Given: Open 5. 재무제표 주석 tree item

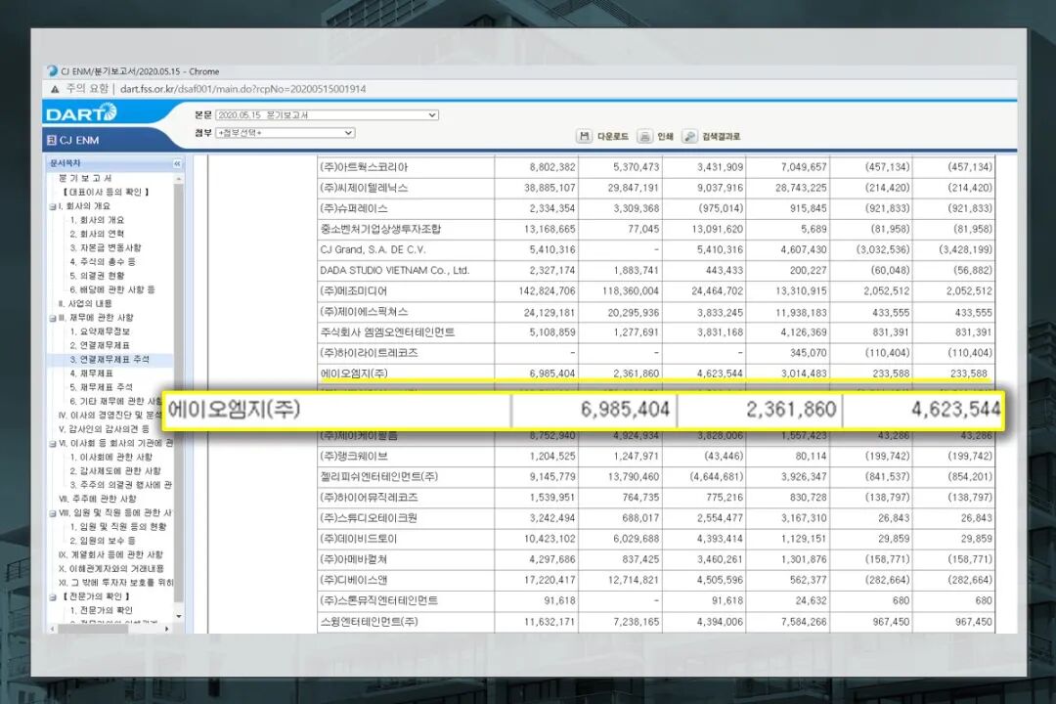Looking at the screenshot, I should [x=101, y=387].
